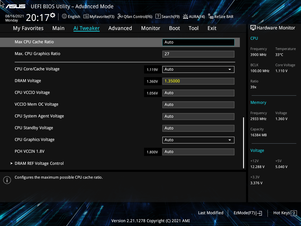
Task: Open Search(F9) tool
Action: 167,16
